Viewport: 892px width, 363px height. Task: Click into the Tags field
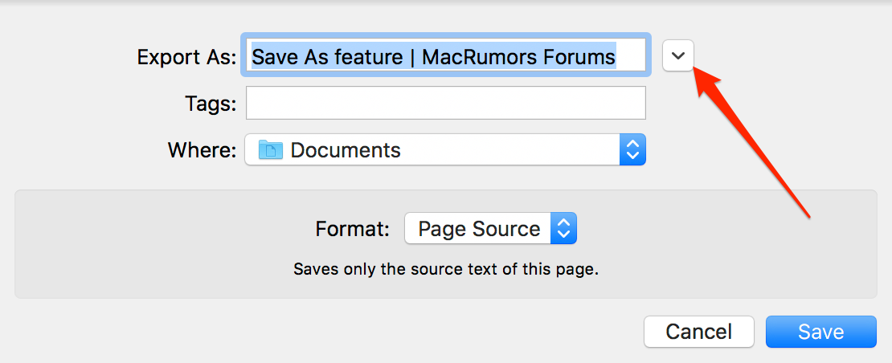[x=446, y=103]
